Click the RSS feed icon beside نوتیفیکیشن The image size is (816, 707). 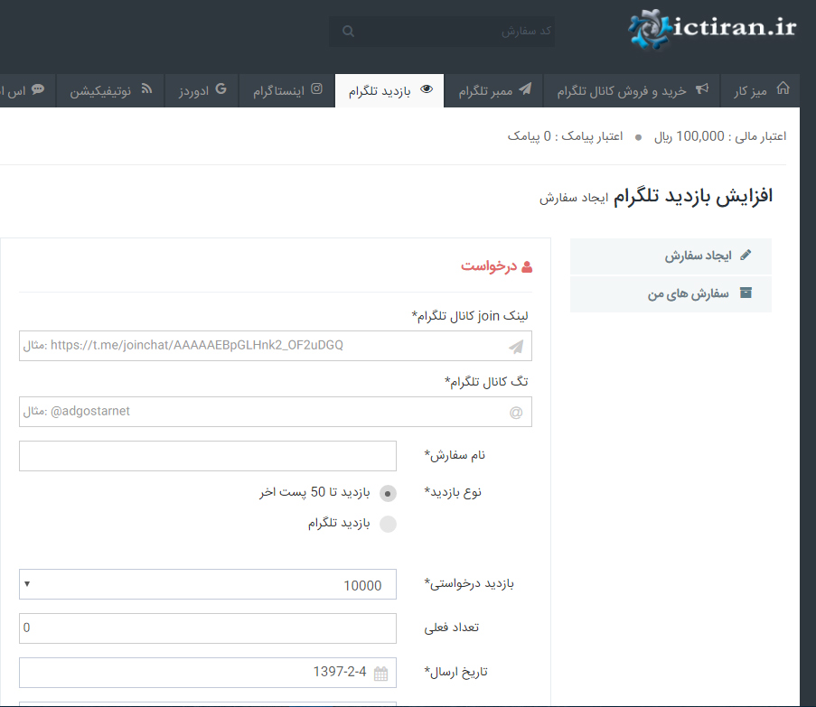(x=146, y=88)
